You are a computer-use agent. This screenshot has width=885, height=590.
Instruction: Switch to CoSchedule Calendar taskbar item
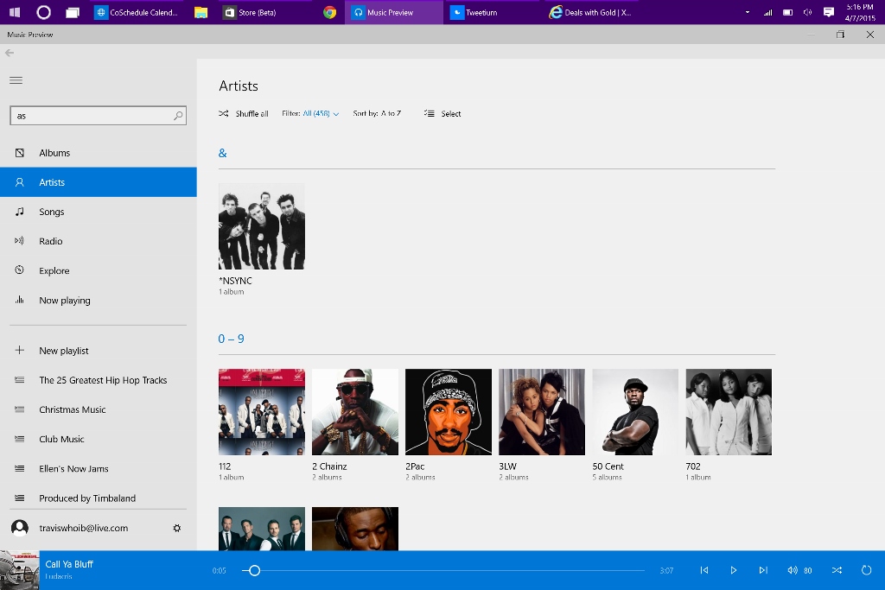pyautogui.click(x=137, y=12)
